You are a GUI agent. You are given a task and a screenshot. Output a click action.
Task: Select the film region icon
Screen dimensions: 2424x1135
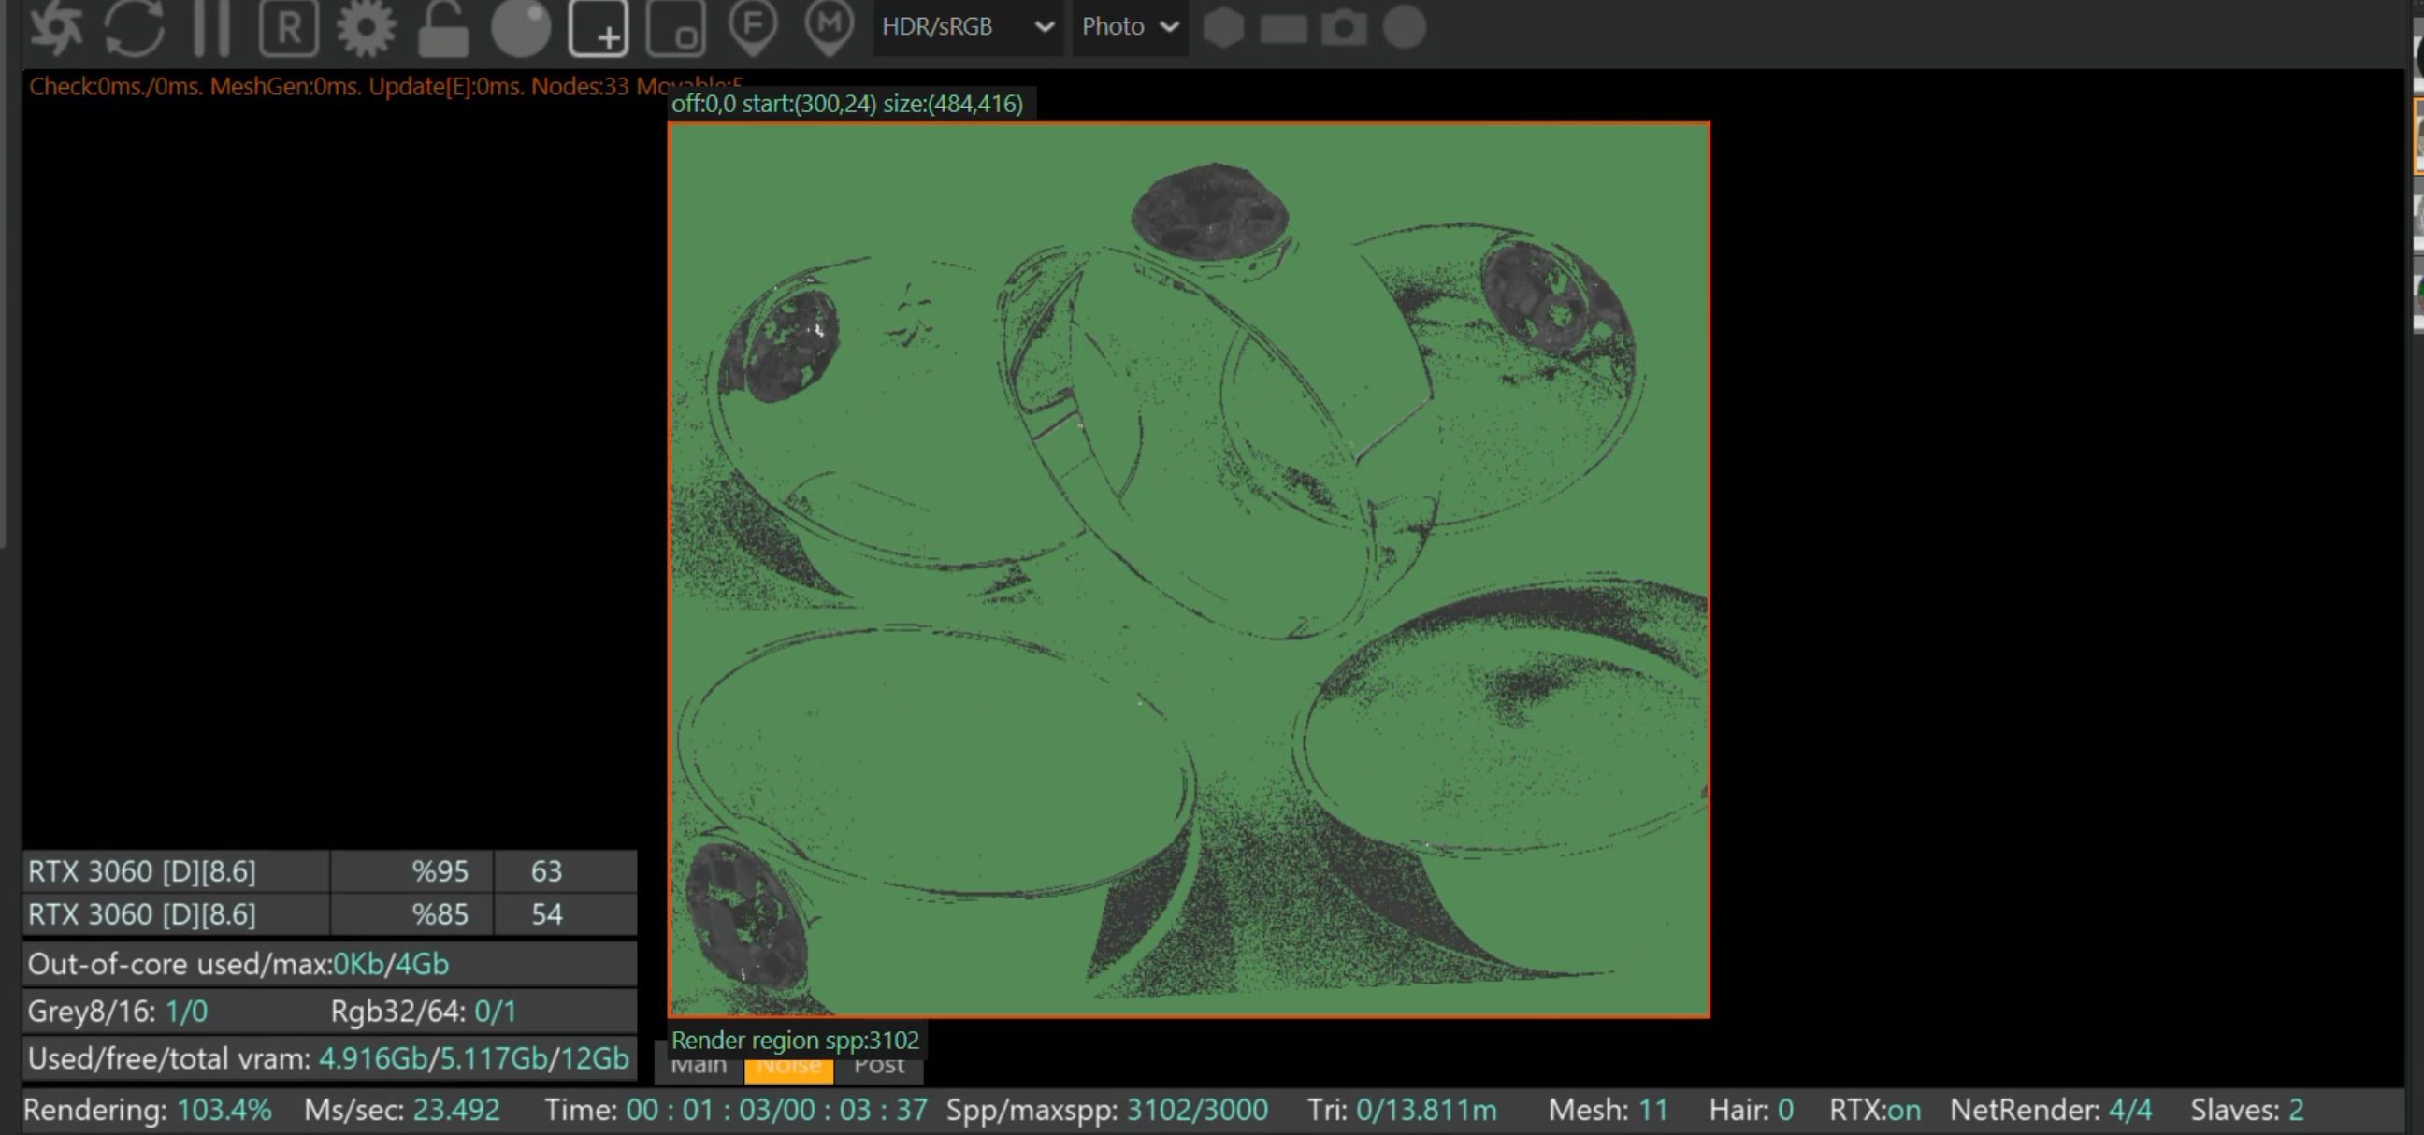point(675,27)
